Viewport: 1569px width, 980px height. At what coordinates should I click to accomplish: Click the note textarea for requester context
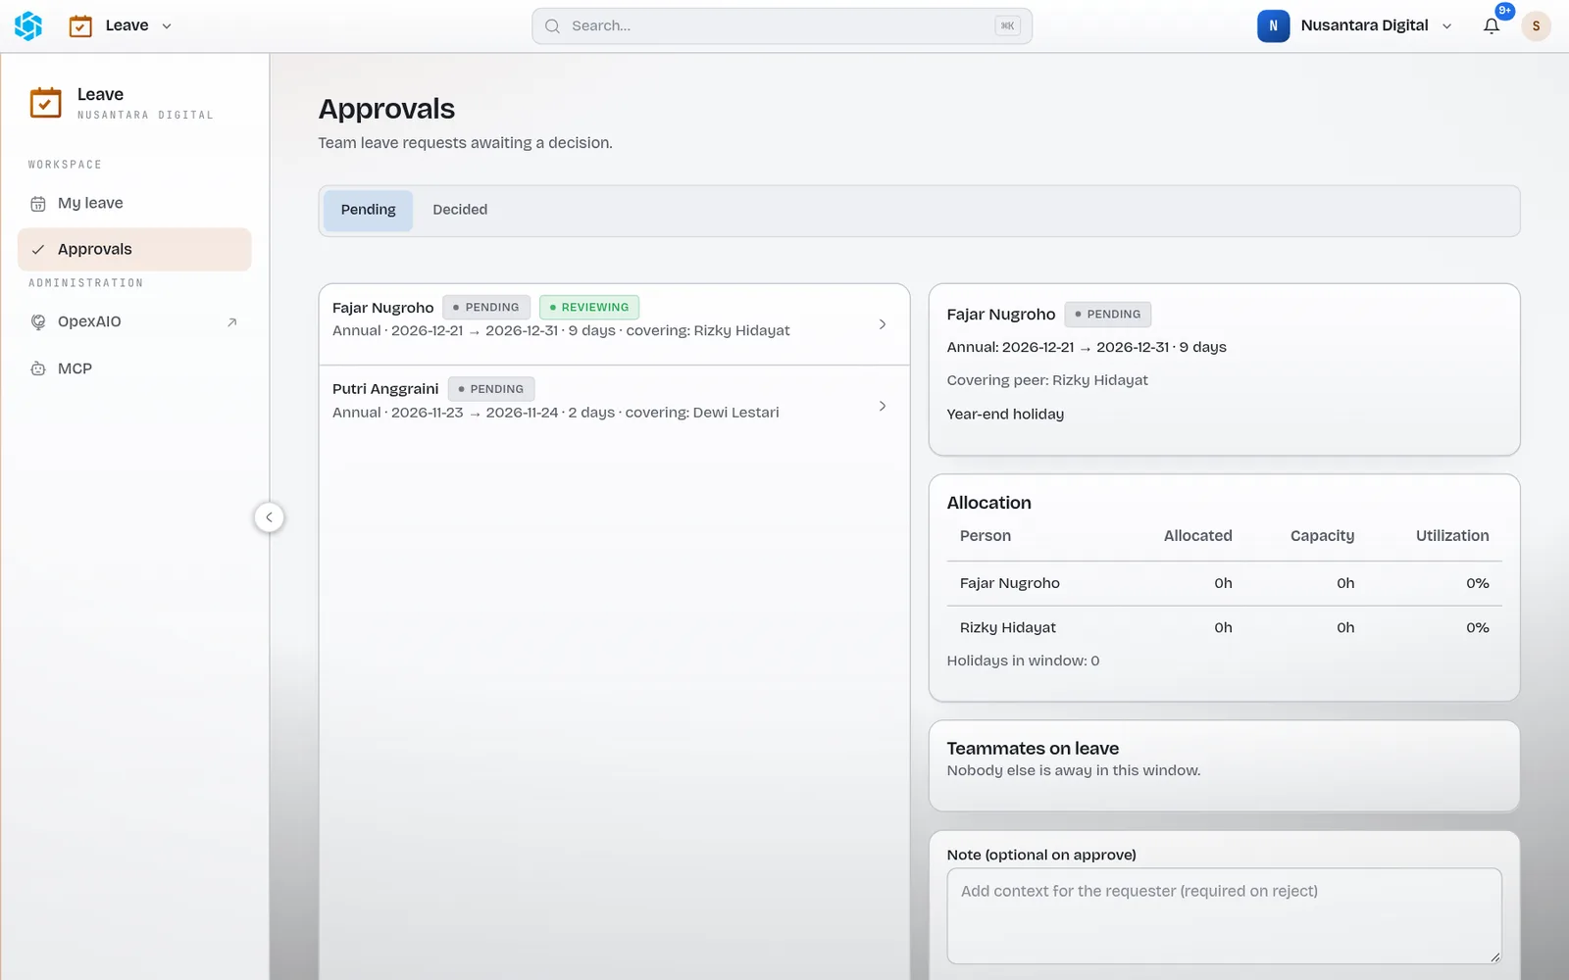point(1224,915)
